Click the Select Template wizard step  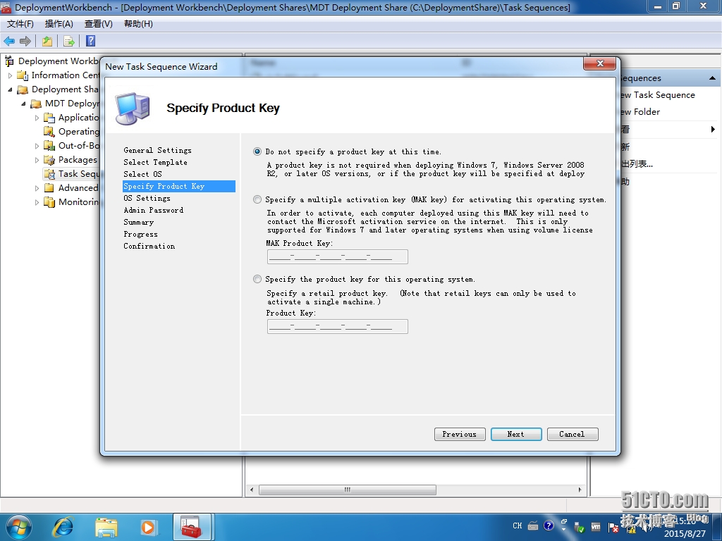(x=155, y=163)
